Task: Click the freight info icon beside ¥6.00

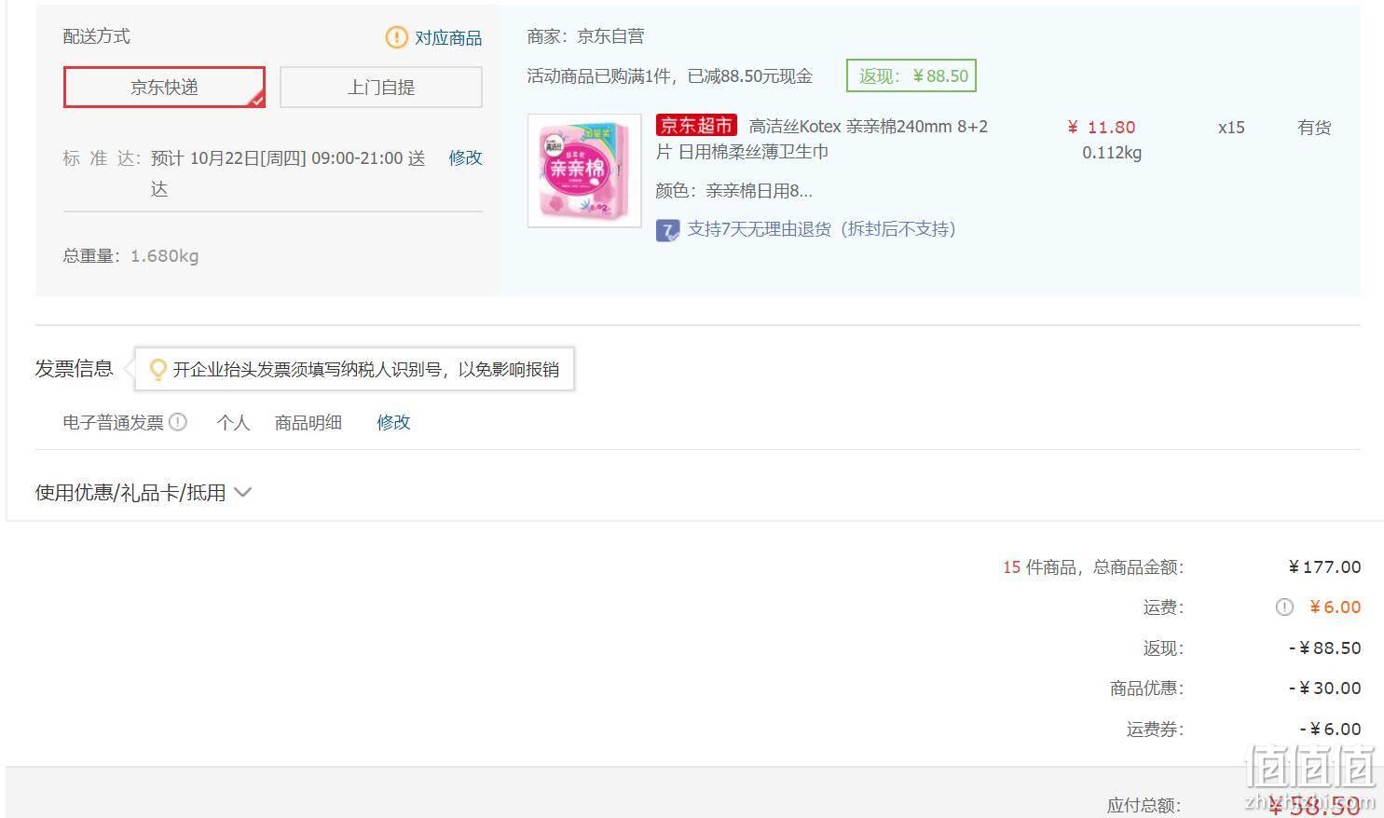Action: (1284, 607)
